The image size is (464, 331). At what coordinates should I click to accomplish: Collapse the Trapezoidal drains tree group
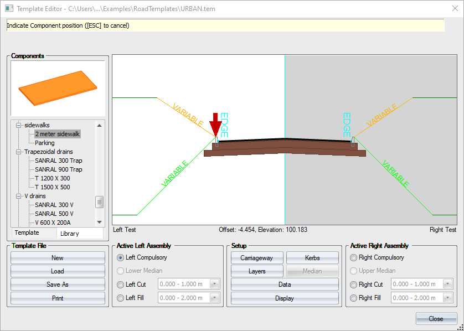click(x=19, y=152)
